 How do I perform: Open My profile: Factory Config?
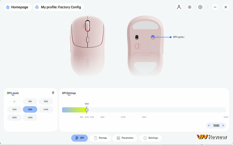tap(59, 7)
